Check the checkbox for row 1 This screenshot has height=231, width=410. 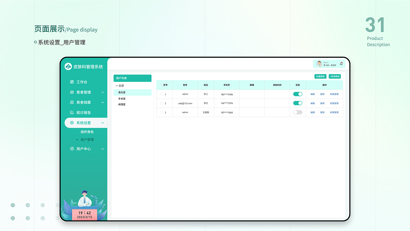pyautogui.click(x=161, y=94)
